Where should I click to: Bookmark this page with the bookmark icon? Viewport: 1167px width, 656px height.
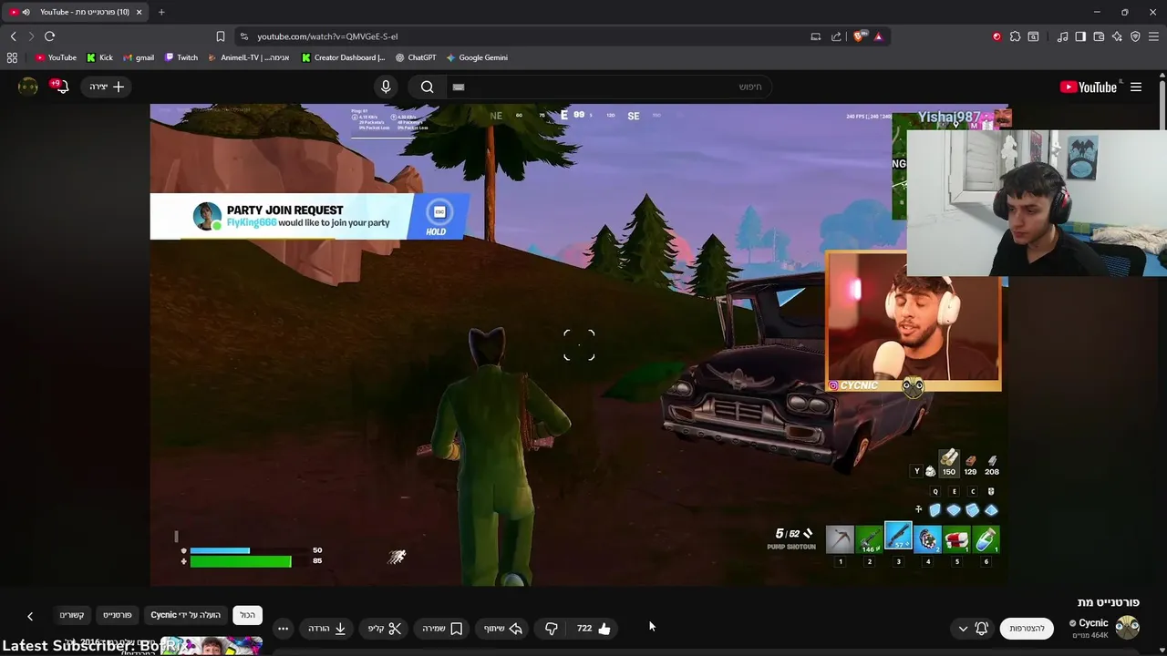click(x=220, y=36)
